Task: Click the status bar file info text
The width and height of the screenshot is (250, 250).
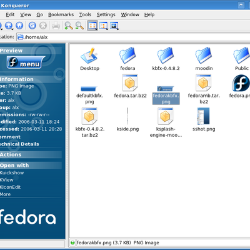Action: pyautogui.click(x=118, y=242)
